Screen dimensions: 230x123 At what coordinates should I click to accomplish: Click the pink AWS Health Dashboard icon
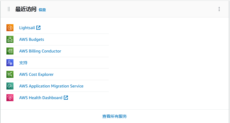10,98
